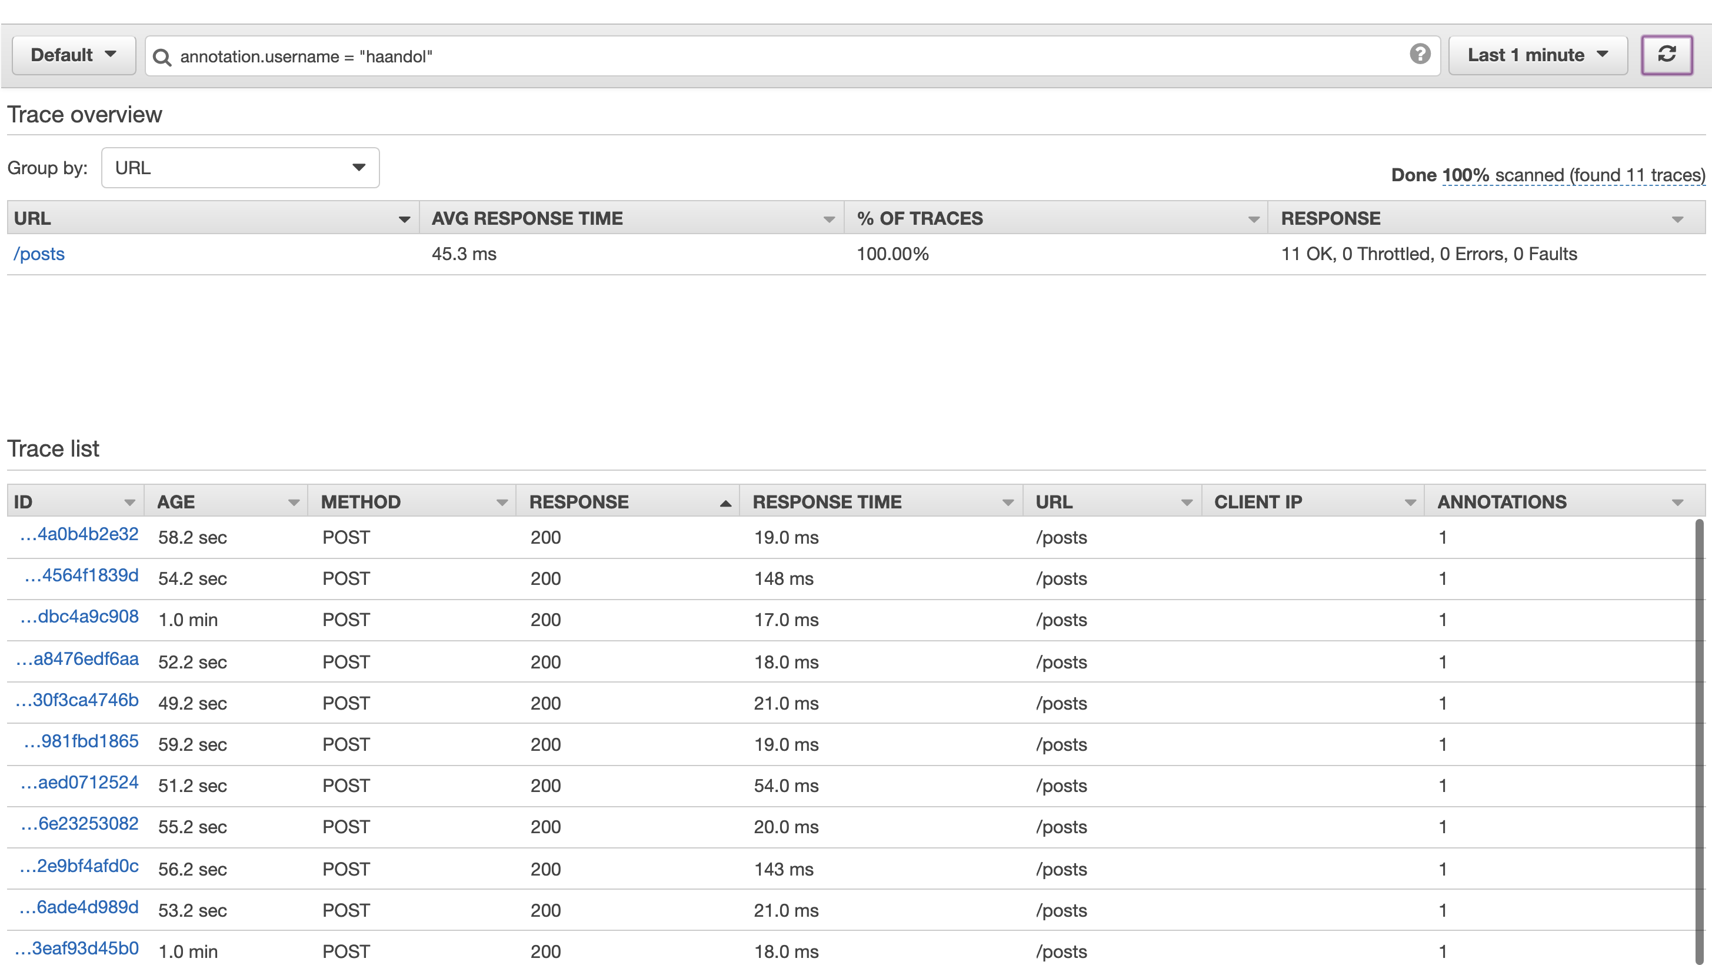The width and height of the screenshot is (1712, 965).
Task: Toggle RESPONSE column ascending sort arrow
Action: pyautogui.click(x=725, y=503)
